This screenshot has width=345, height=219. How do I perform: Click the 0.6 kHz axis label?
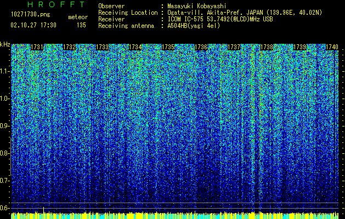pyautogui.click(x=4, y=208)
